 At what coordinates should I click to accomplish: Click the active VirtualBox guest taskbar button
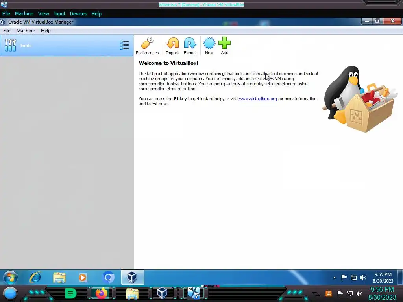(132, 277)
